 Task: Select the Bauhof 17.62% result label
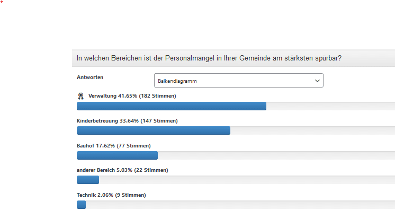coord(113,145)
